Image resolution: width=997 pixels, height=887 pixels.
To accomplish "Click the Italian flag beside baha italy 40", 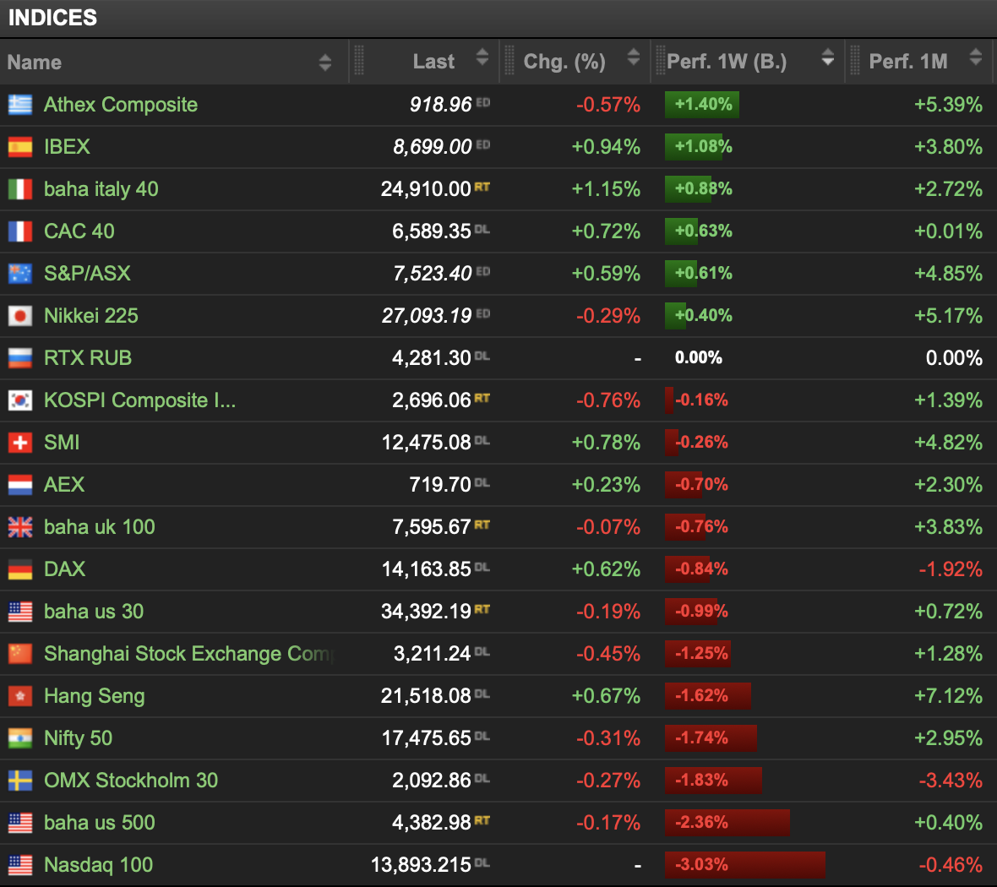I will pyautogui.click(x=20, y=189).
